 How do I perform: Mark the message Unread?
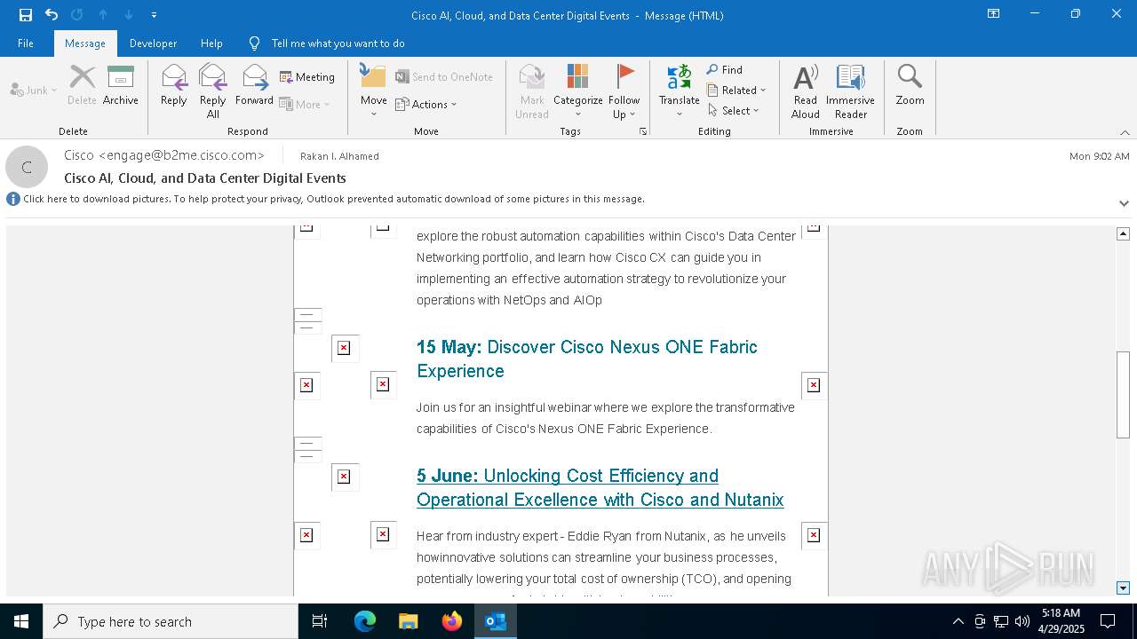(532, 91)
